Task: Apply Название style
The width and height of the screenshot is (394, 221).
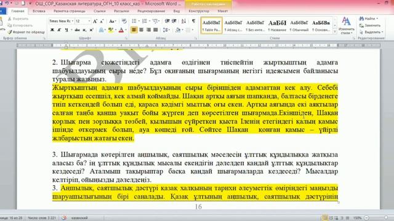Action: (x=277, y=26)
